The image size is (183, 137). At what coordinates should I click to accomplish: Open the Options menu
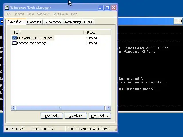[x=19, y=14]
